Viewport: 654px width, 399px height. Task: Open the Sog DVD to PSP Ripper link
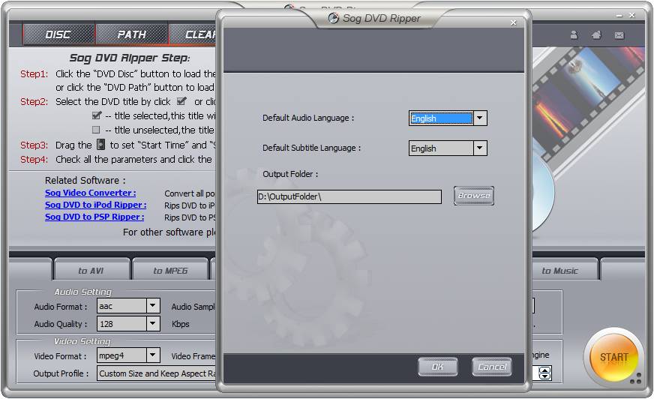94,217
